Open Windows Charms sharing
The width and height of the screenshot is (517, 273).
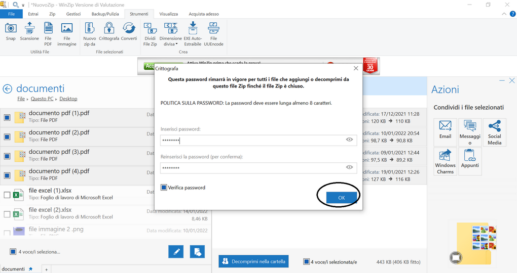[445, 161]
